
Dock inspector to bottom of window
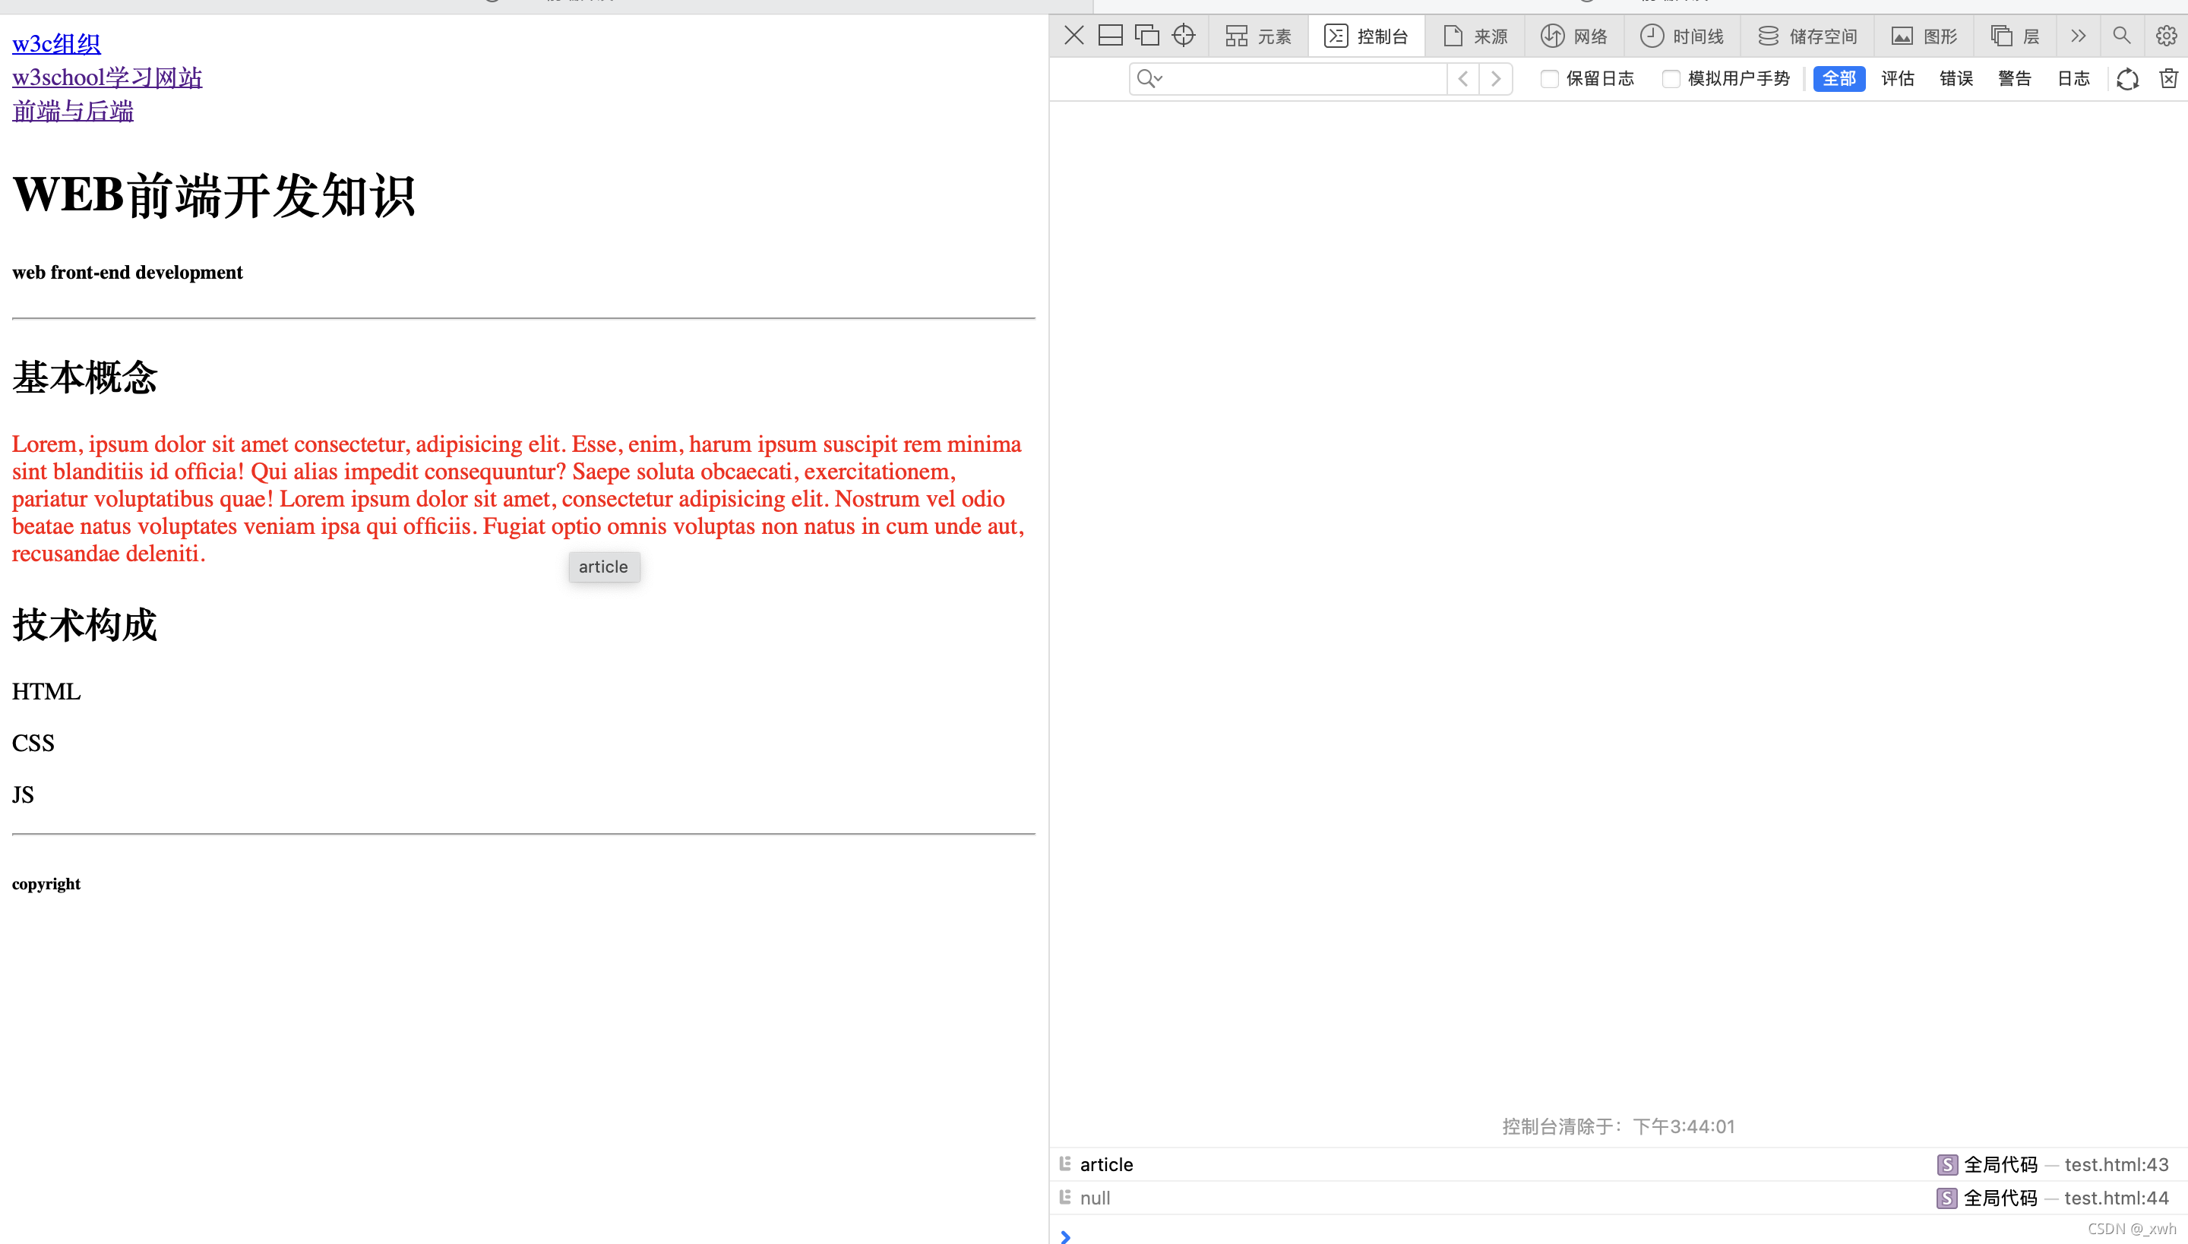[1110, 35]
